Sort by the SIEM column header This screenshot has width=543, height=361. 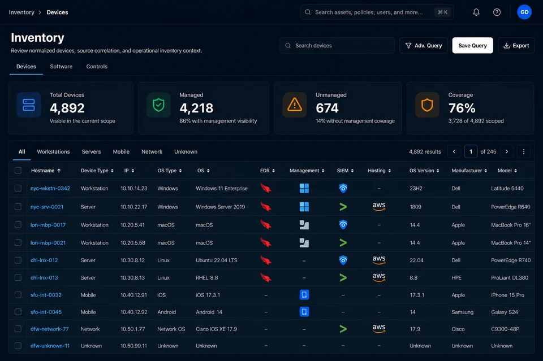click(x=345, y=171)
